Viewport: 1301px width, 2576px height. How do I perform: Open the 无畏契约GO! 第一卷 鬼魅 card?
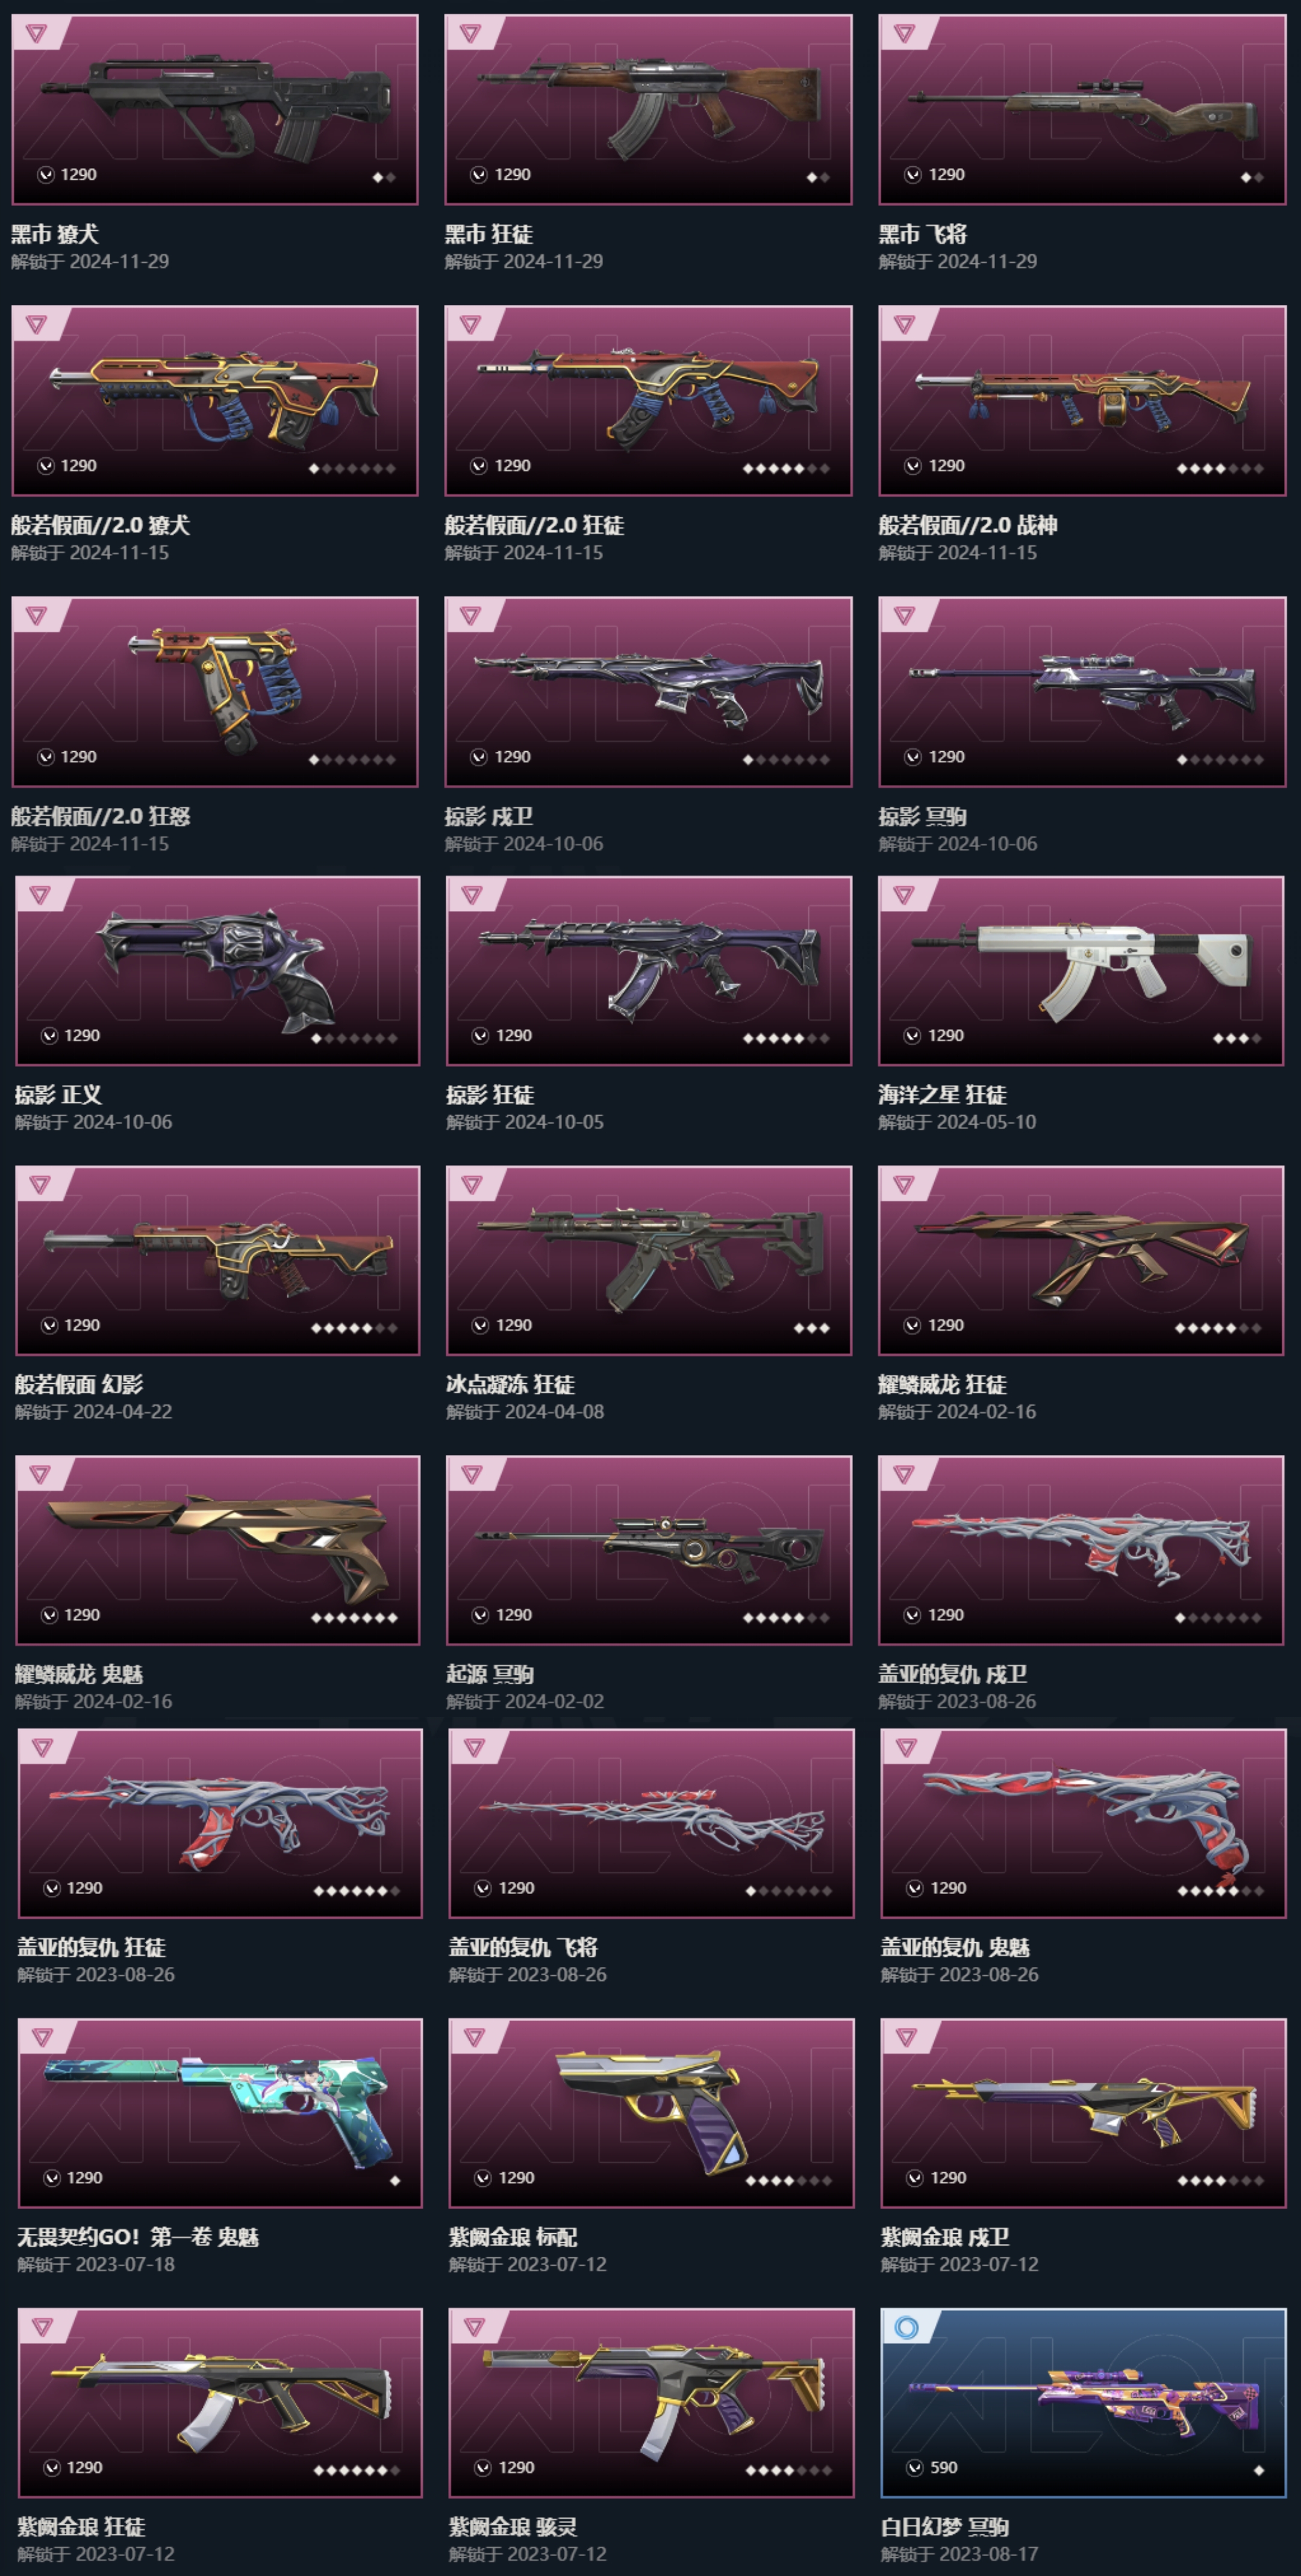pos(220,2113)
